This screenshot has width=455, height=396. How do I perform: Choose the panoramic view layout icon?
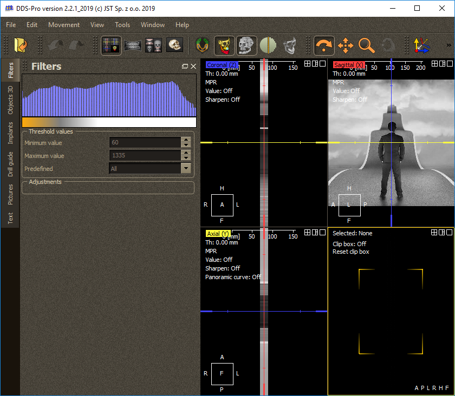click(132, 45)
